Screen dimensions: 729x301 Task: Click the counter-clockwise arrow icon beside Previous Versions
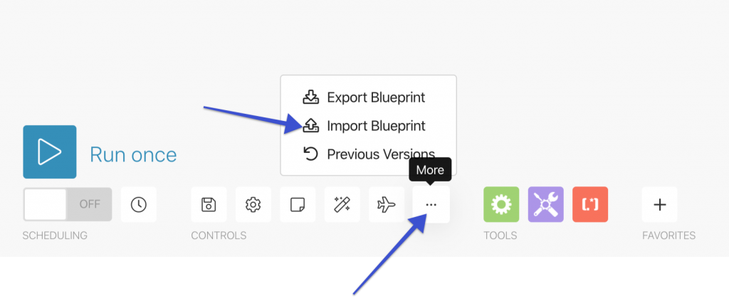[310, 154]
